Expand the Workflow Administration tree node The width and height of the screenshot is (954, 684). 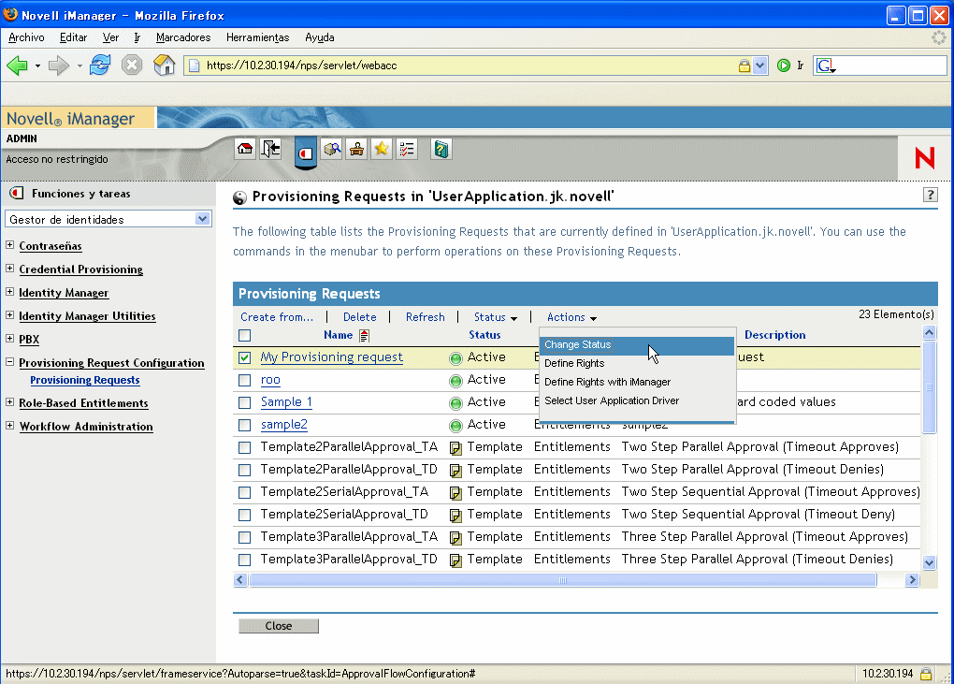(x=10, y=427)
